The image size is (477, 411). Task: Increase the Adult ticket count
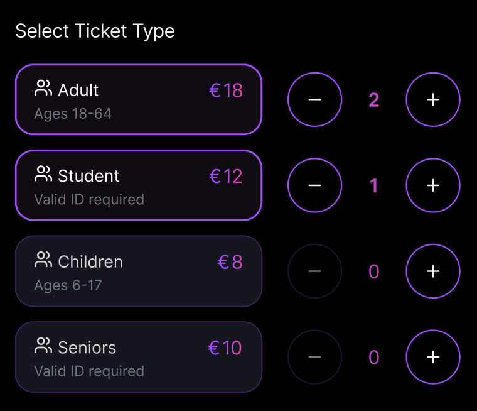tap(433, 100)
